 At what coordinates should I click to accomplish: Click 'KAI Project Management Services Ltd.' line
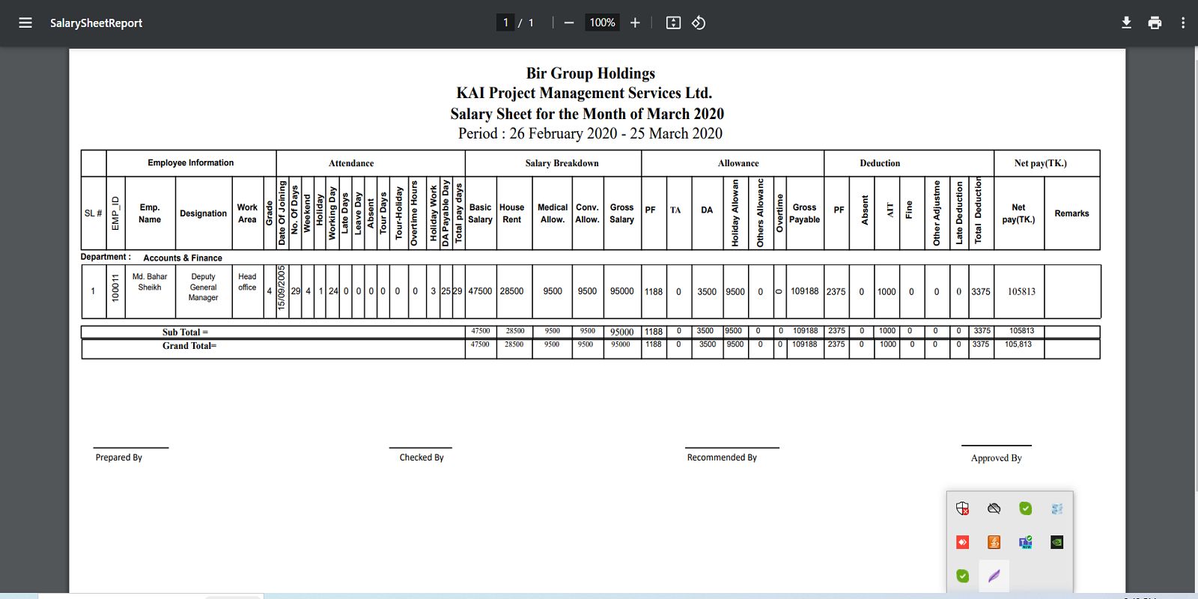(584, 93)
